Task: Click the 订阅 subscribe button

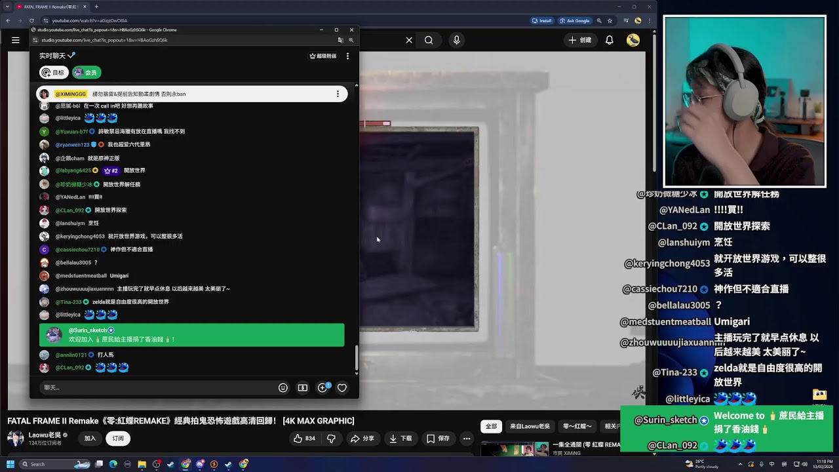Action: tap(118, 439)
